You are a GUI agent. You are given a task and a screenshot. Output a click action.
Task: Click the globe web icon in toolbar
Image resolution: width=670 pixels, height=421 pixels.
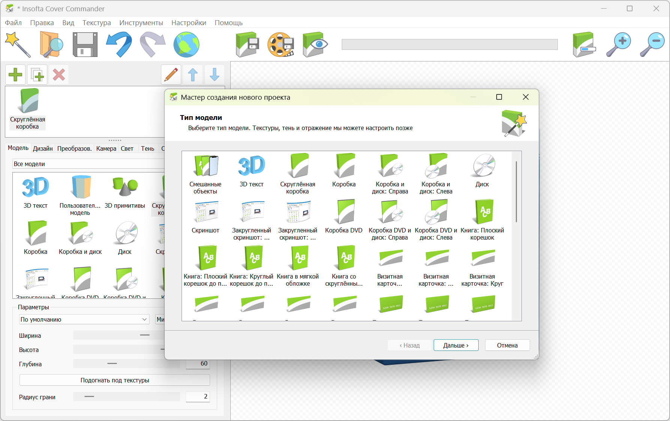click(x=186, y=45)
